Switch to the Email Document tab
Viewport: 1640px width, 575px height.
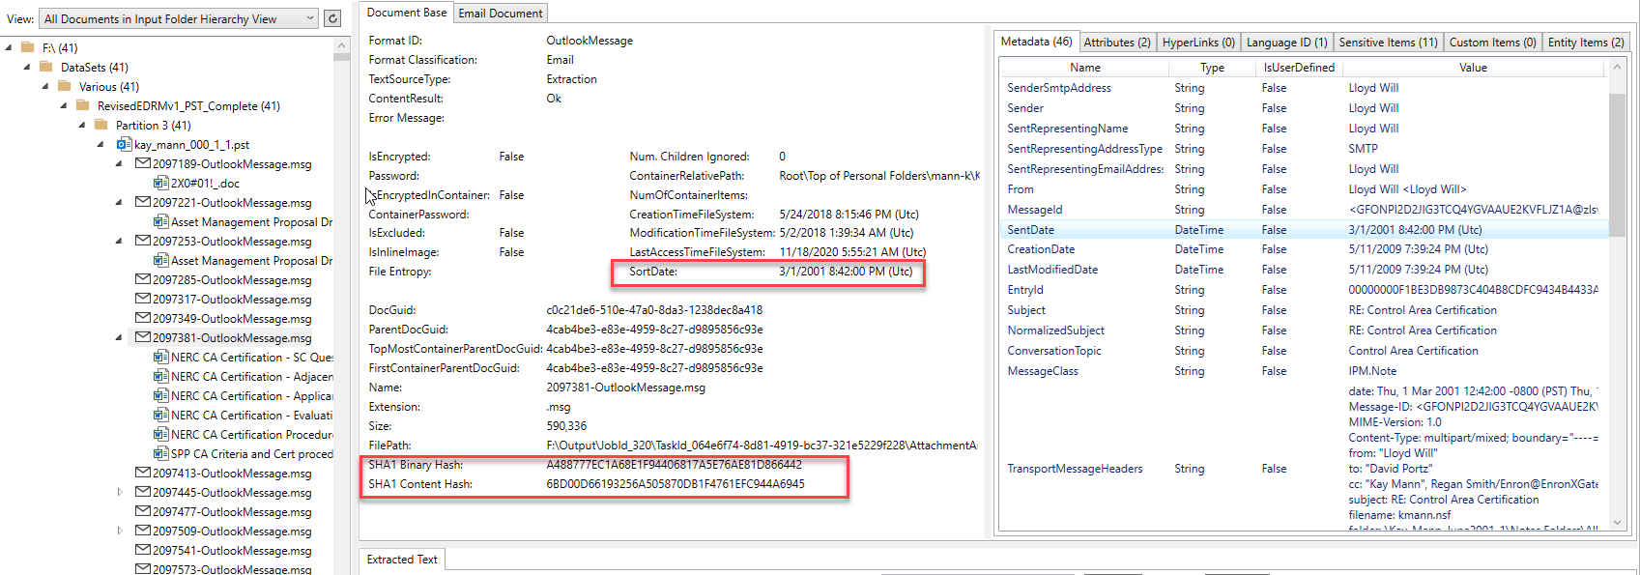[500, 14]
